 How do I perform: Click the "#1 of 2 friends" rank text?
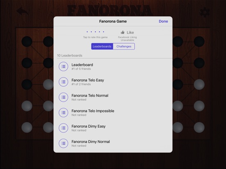click(x=81, y=84)
